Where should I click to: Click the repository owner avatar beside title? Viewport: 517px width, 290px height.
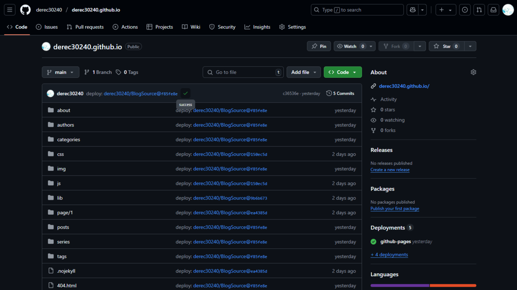46,47
